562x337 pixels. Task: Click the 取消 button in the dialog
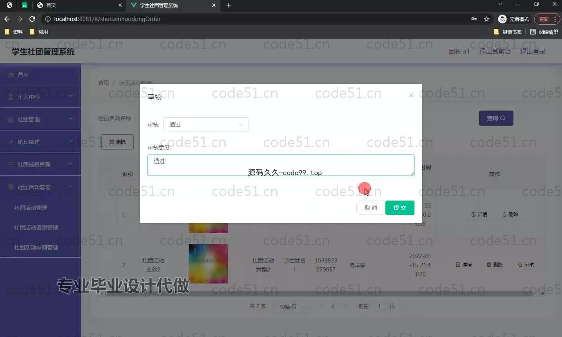pos(371,208)
